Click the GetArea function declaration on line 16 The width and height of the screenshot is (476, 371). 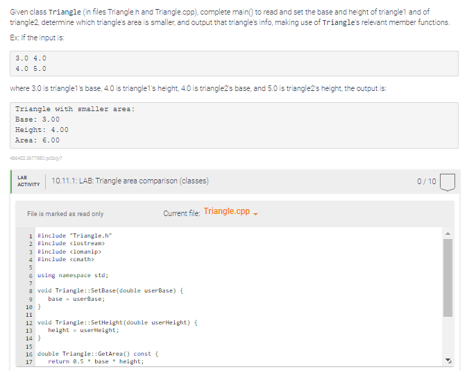pyautogui.click(x=98, y=354)
